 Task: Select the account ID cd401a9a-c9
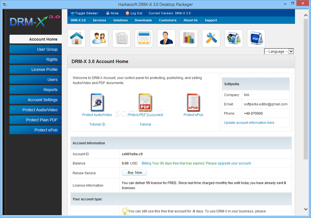pyautogui.click(x=132, y=154)
